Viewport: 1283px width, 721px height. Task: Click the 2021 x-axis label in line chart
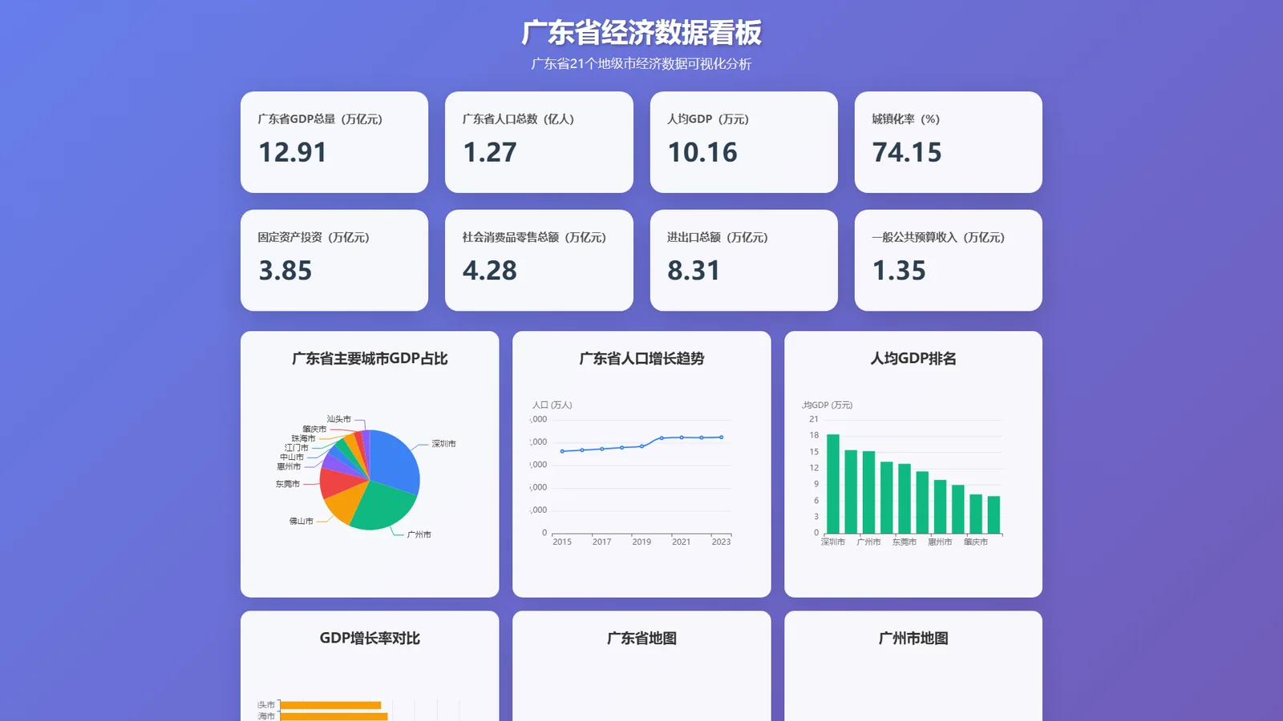click(682, 542)
